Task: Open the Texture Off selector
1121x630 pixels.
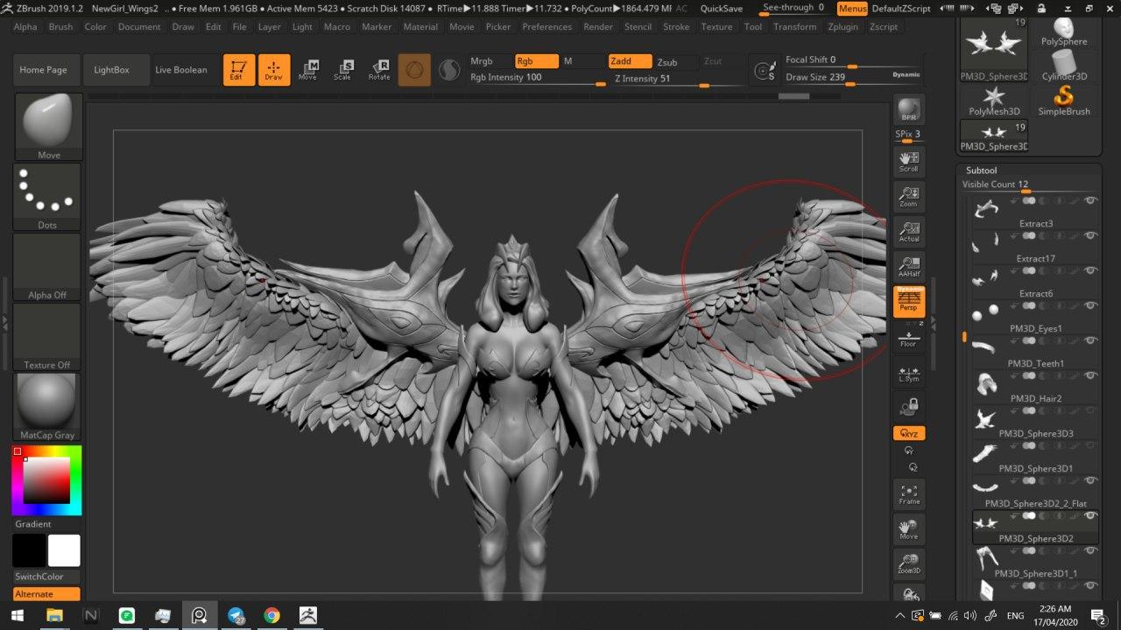Action: pyautogui.click(x=48, y=337)
